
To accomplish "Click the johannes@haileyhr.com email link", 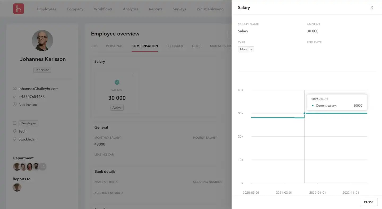I will (x=38, y=89).
